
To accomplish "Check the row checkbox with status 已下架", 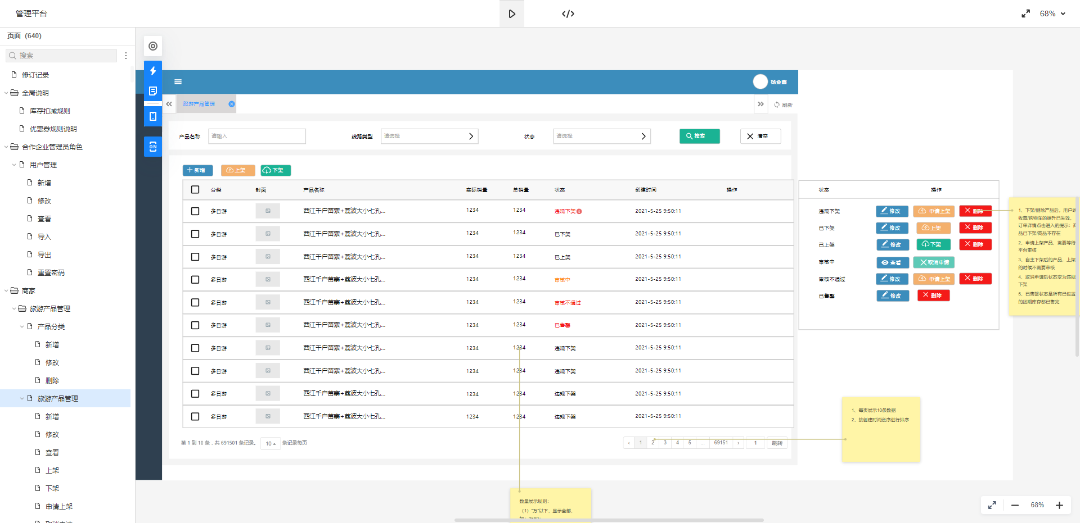I will pyautogui.click(x=195, y=234).
